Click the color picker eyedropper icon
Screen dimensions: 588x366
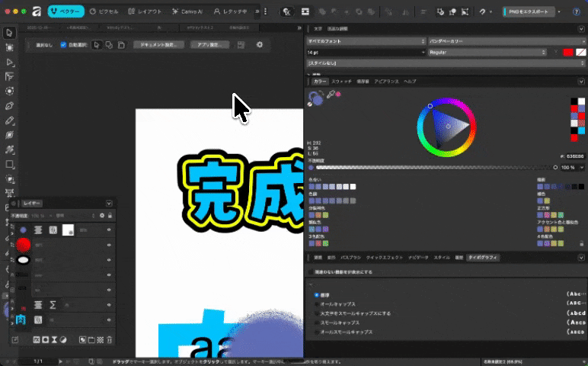coord(330,95)
